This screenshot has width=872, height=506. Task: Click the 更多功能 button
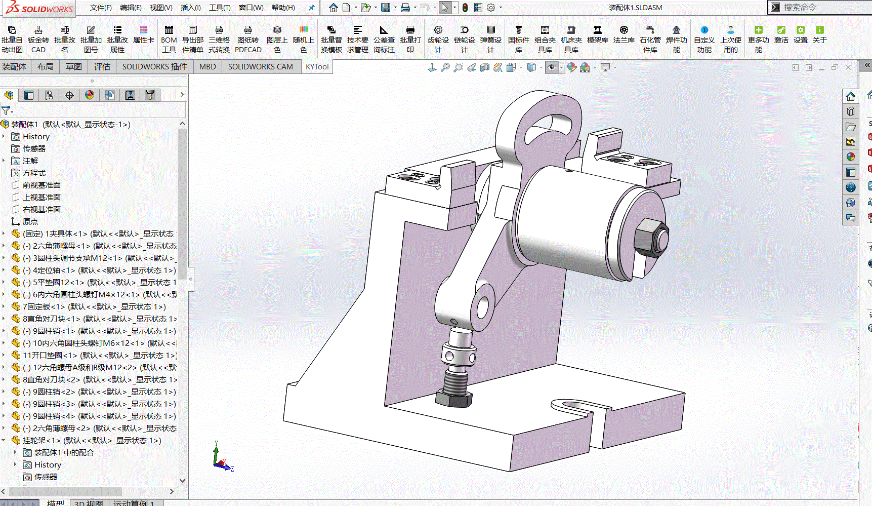point(758,38)
